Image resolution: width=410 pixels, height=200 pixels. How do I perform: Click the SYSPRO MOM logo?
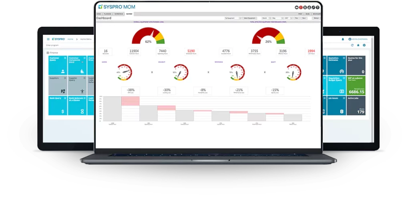click(117, 7)
